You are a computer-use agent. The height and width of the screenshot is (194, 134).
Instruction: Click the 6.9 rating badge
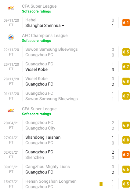pyautogui.click(x=126, y=125)
